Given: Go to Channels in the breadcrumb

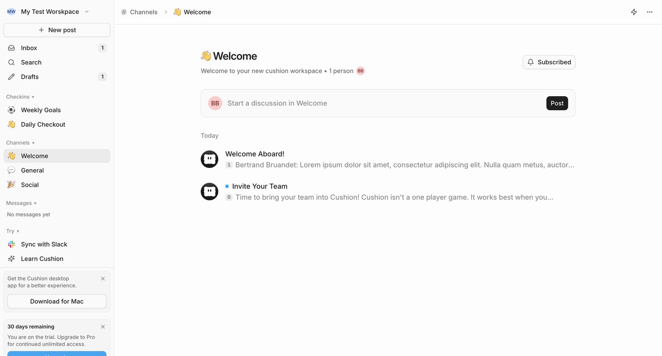Looking at the screenshot, I should 144,12.
